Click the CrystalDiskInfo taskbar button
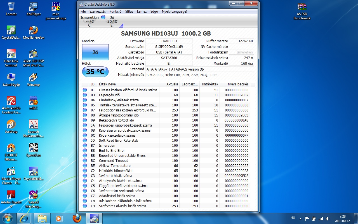Viewport: 358px width, 224px height. (94, 218)
